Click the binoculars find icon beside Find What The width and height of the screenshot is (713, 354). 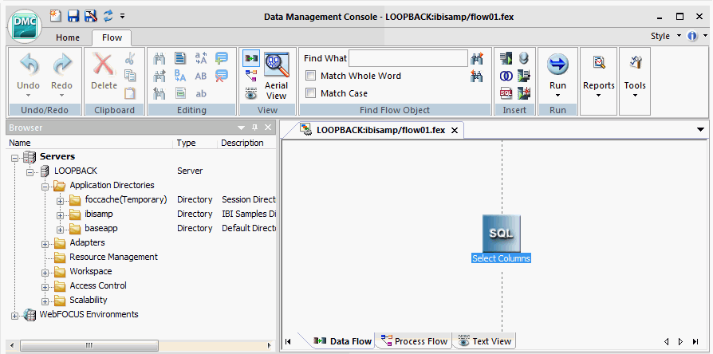(477, 58)
